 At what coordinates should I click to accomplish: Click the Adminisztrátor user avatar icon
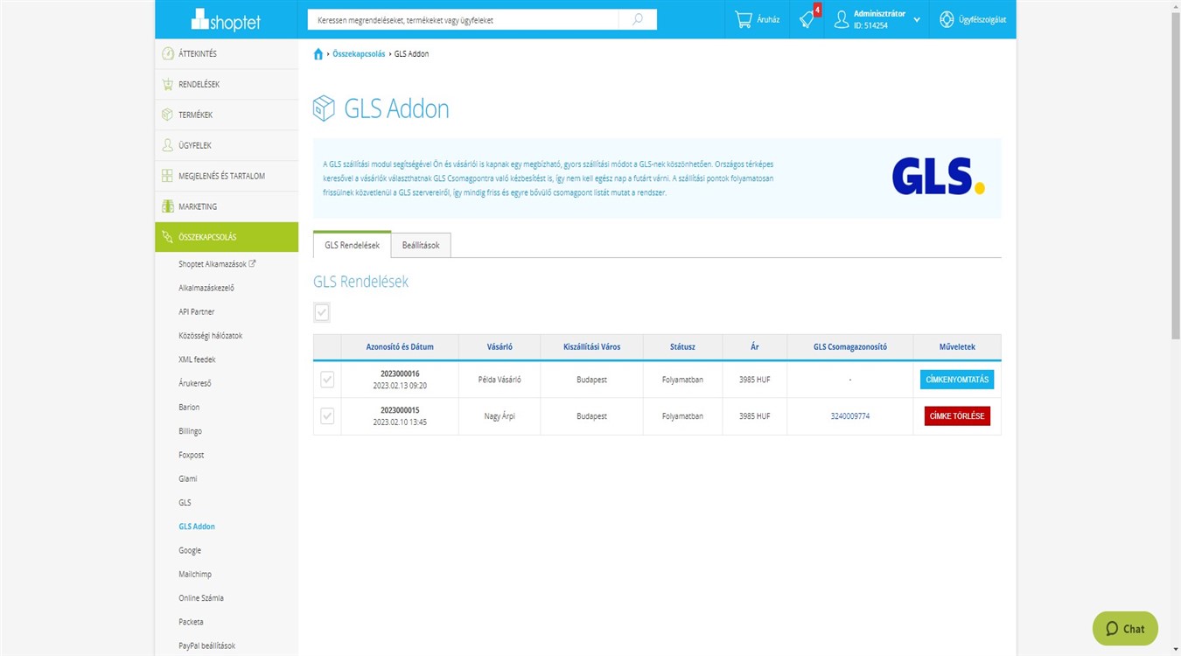842,19
